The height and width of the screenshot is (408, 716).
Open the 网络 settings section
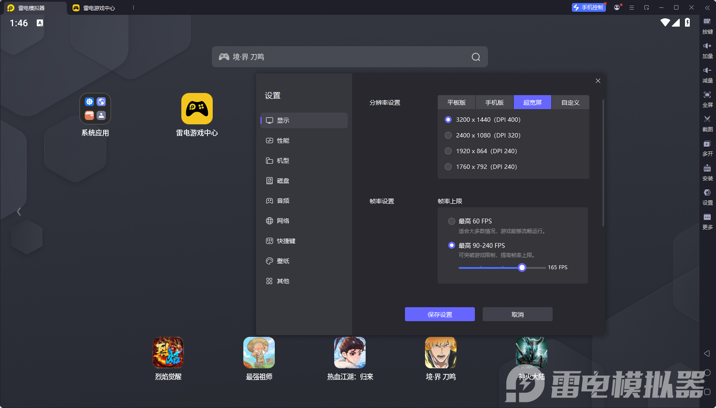[x=304, y=221]
